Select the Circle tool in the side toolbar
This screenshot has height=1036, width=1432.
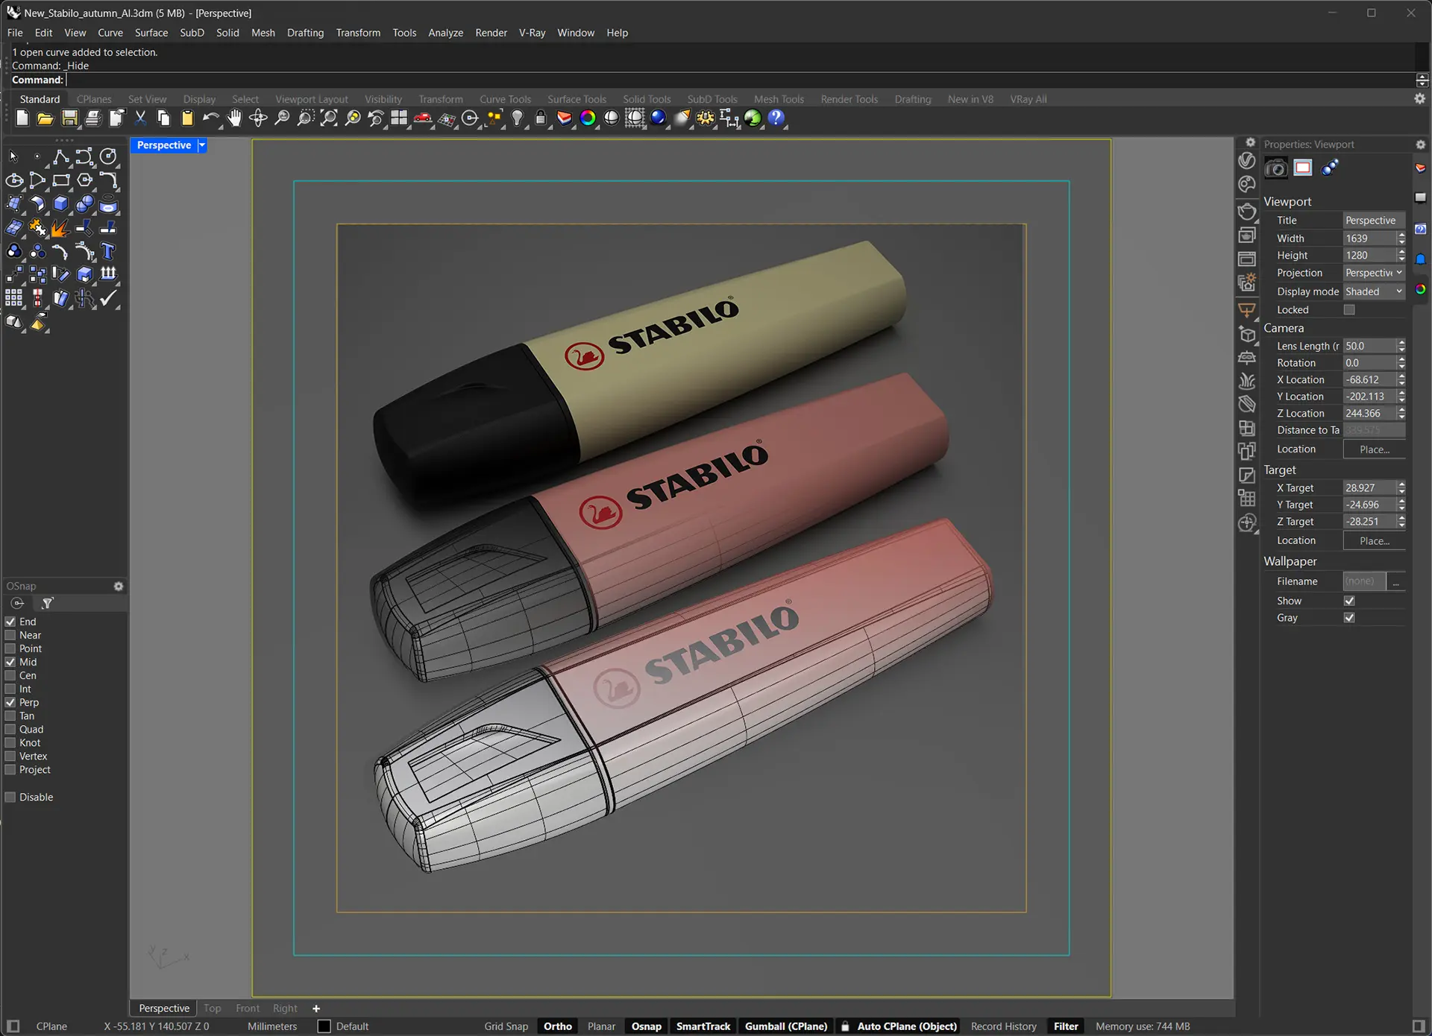(x=108, y=157)
